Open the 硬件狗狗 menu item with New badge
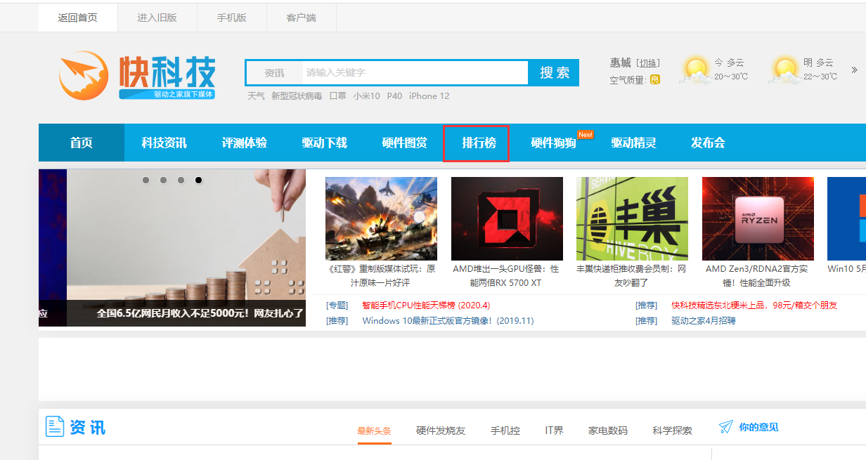Screen dimensions: 866x460 [x=553, y=143]
